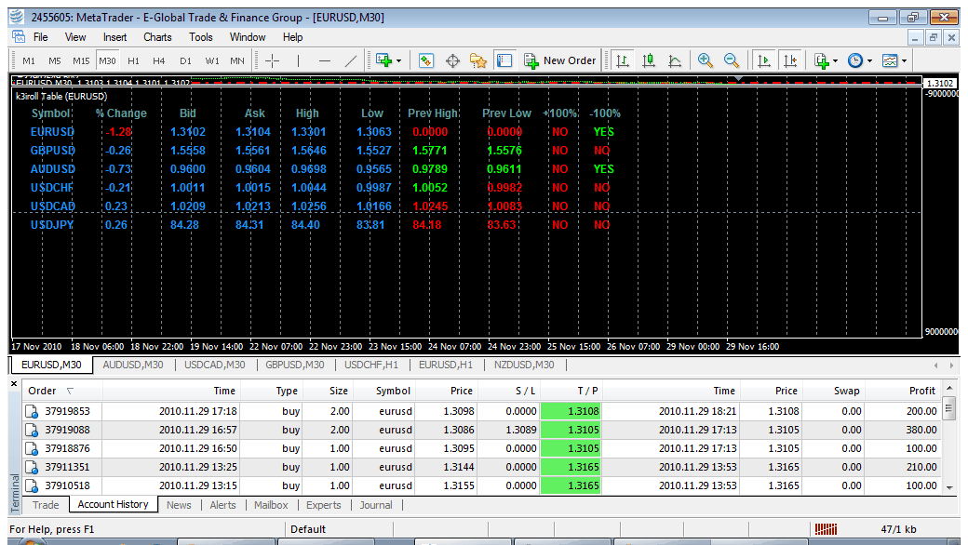
Task: Draw a horizontal line on the chart
Action: point(325,60)
